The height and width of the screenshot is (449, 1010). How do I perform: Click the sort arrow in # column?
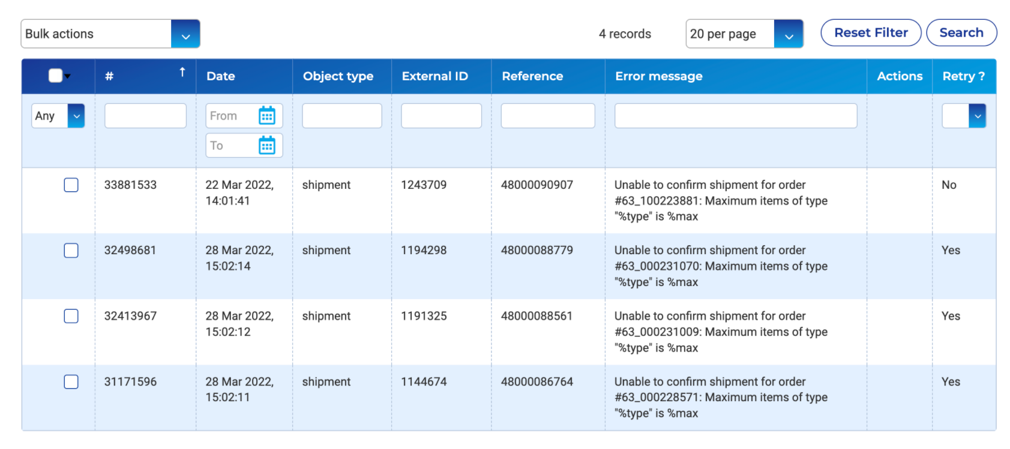(x=182, y=73)
